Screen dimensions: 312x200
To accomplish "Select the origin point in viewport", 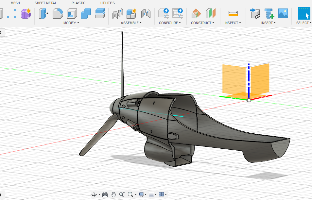I will 249,100.
